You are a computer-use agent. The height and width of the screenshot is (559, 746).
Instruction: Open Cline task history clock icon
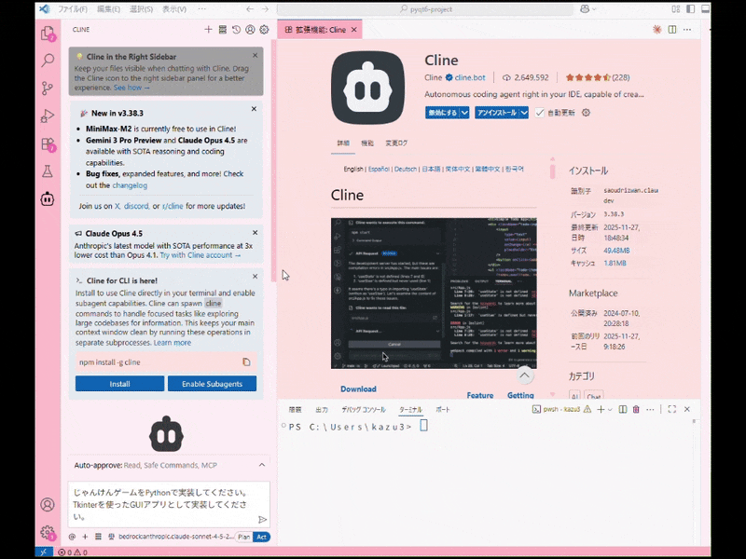coord(237,29)
